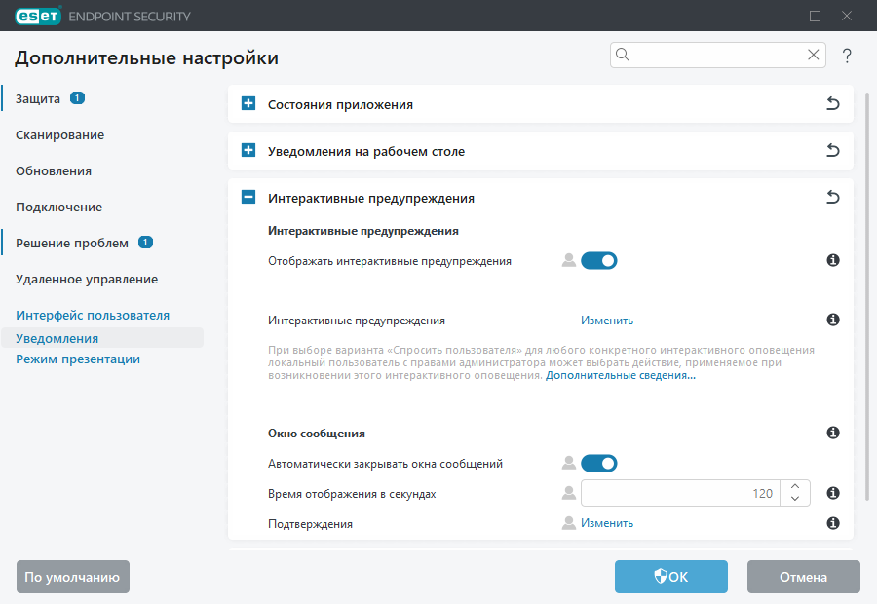Click the info icon next to Интерактивные предупреждения link
Screen dimensions: 877x604
[833, 320]
